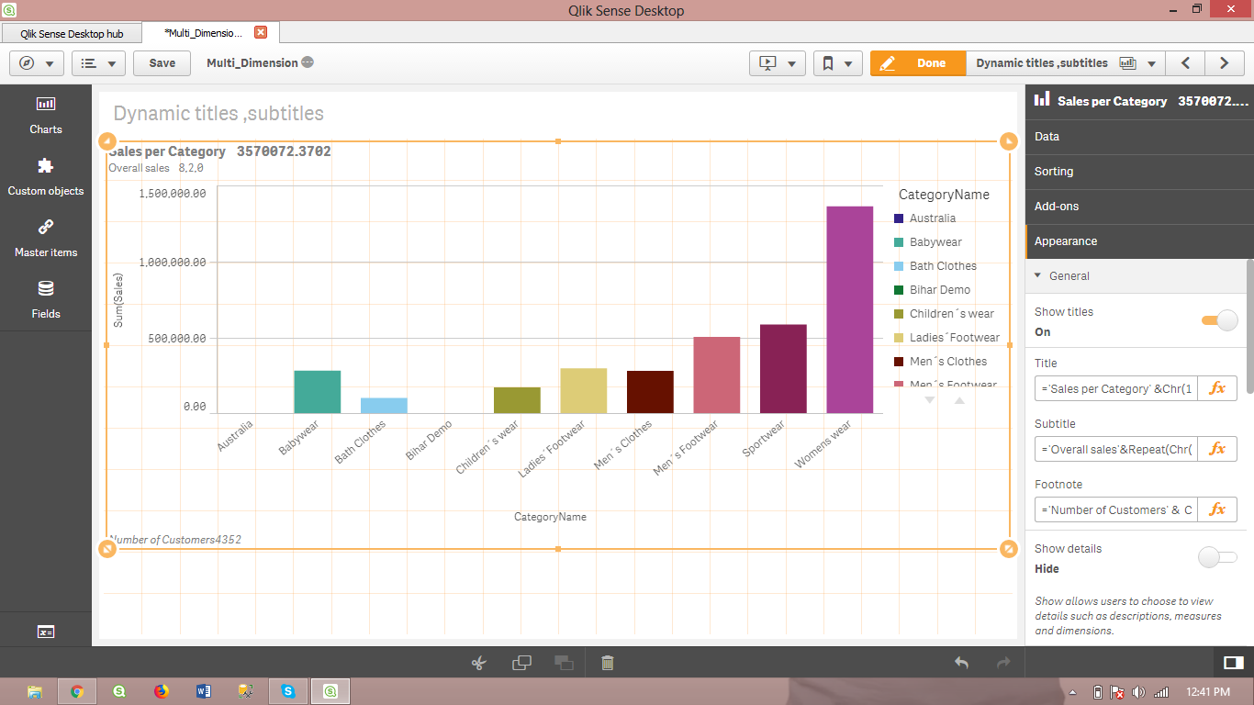
Task: Open Word from the taskbar
Action: [x=204, y=692]
